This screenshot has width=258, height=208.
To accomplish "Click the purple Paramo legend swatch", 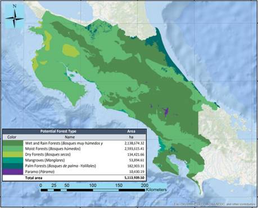I will (13, 172).
